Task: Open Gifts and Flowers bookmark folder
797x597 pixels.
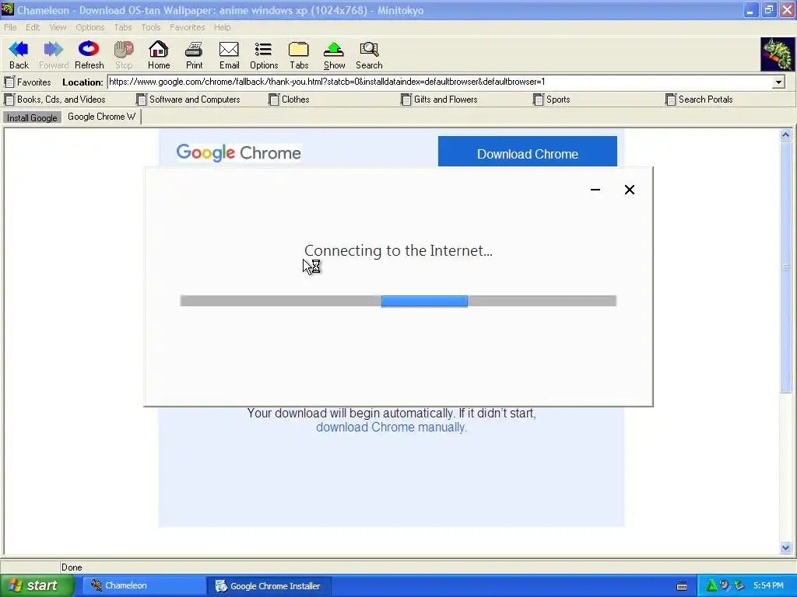Action: 439,99
